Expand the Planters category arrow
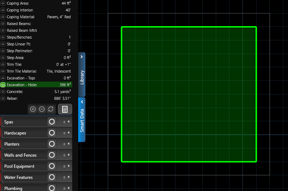Screen dimensions: 288x191 coord(68,144)
